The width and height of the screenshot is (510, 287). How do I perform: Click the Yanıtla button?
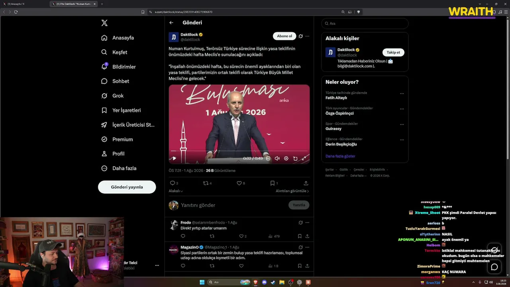coord(299,205)
